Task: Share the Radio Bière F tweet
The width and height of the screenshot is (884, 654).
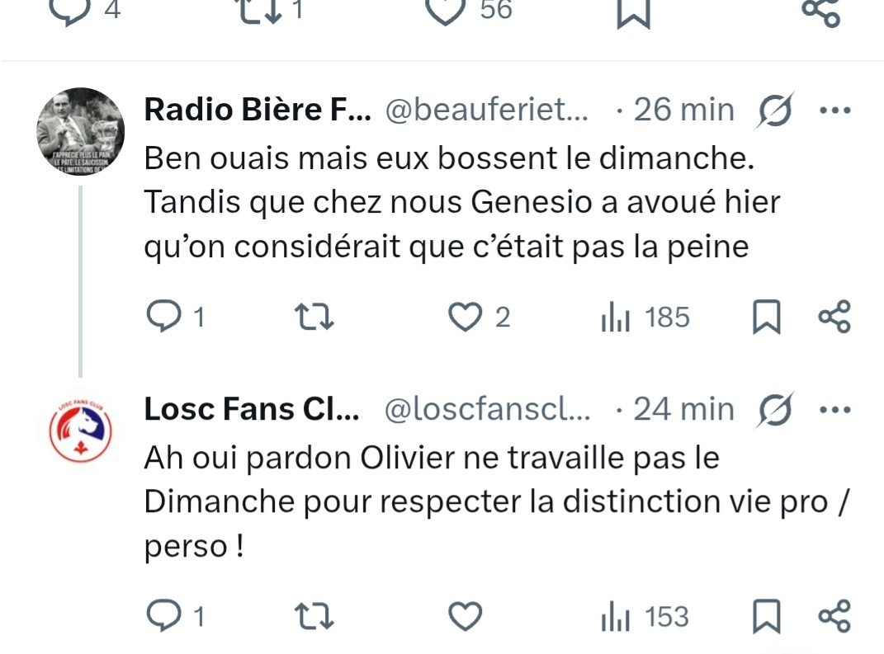Action: point(834,318)
